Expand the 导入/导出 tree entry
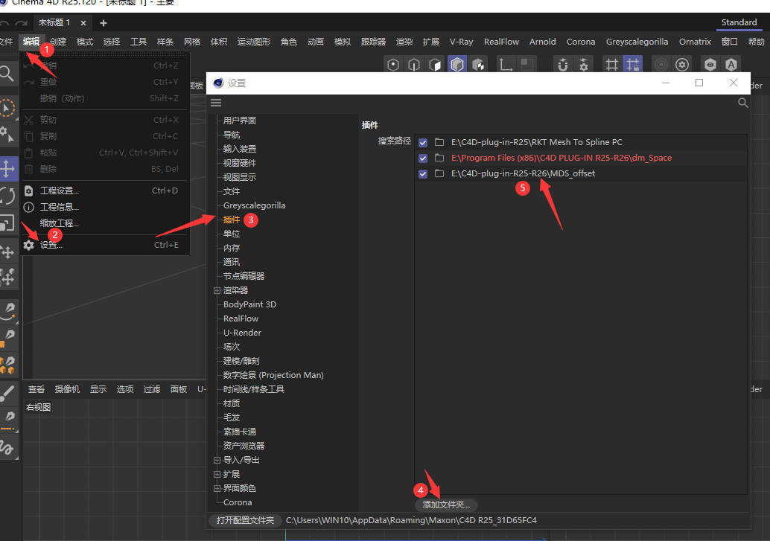The width and height of the screenshot is (770, 541). click(216, 460)
